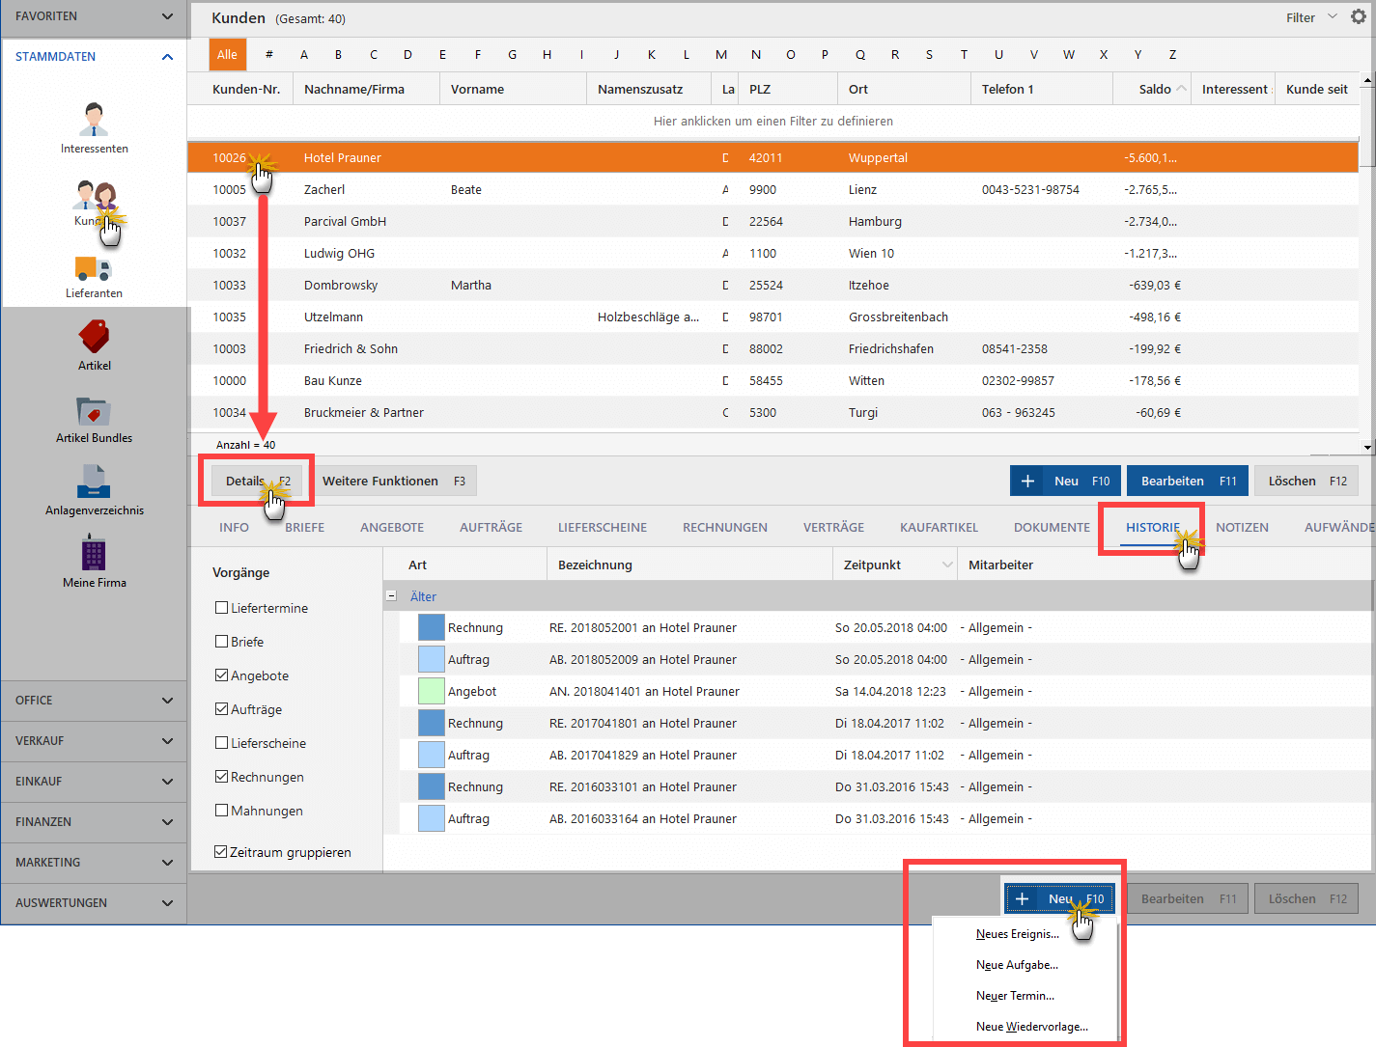Filter customers by letter H
1376x1047 pixels.
[x=547, y=55]
